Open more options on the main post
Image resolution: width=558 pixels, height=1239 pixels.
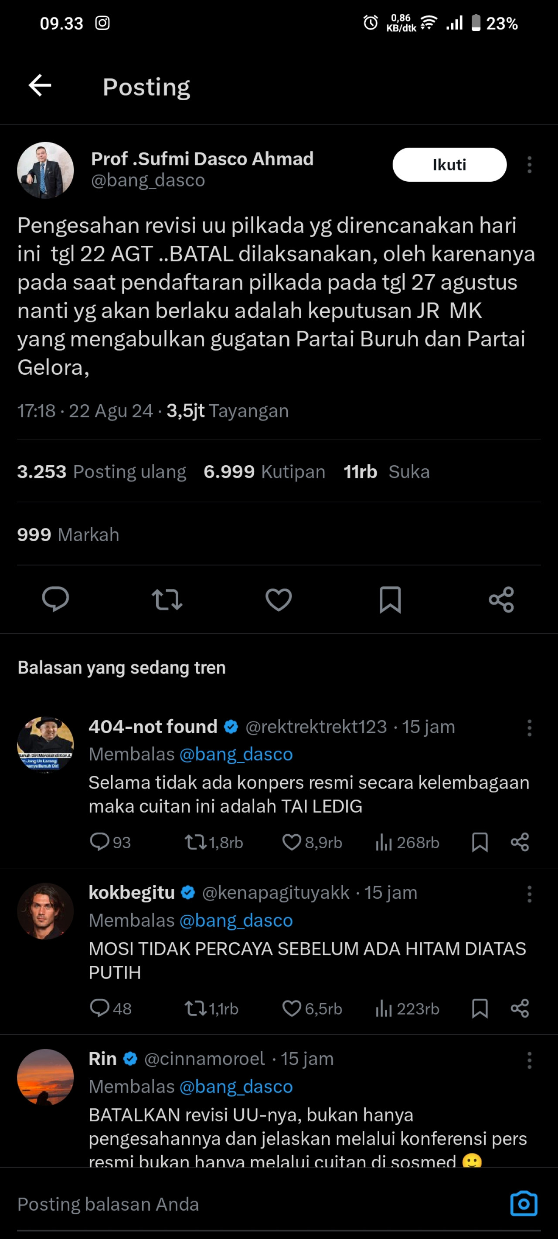(529, 165)
